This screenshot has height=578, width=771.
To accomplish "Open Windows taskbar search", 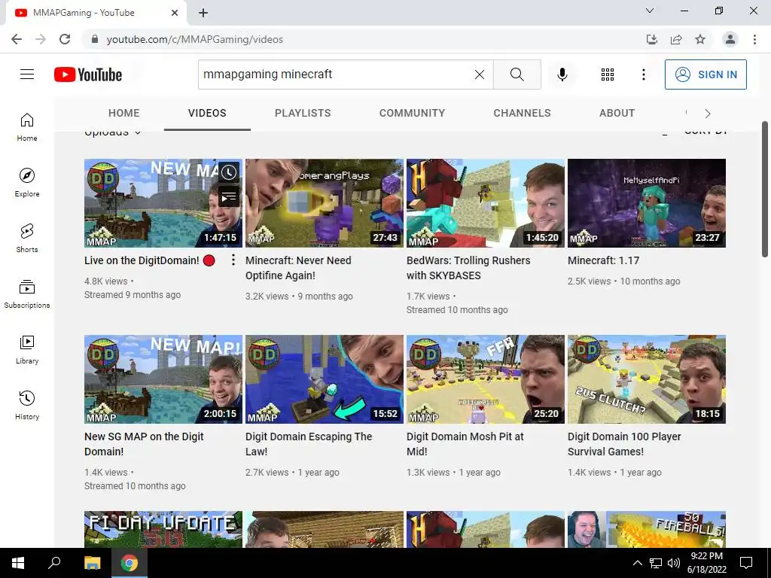I will (x=54, y=563).
